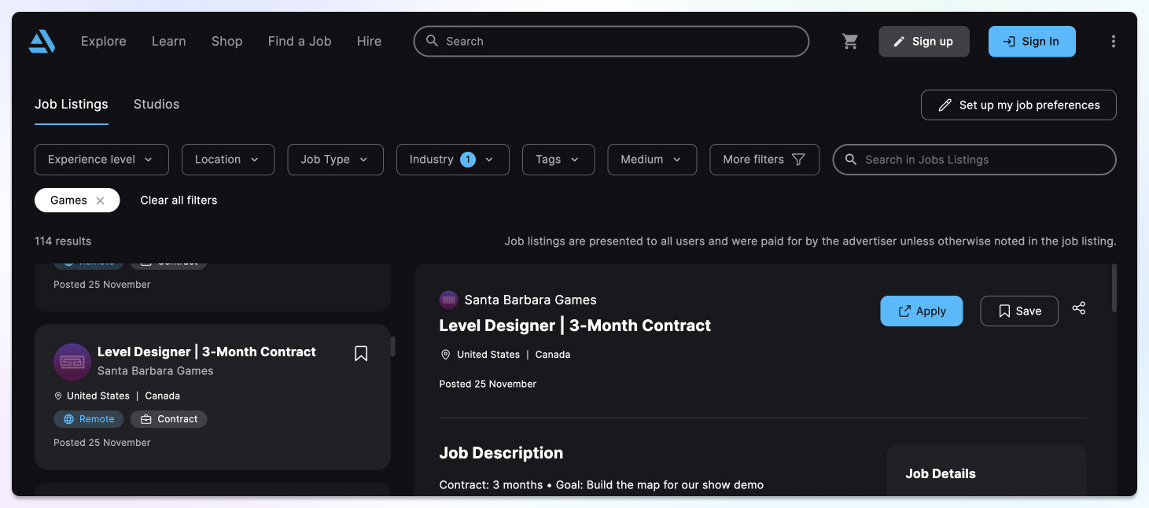Viewport: 1149px width, 508px height.
Task: Remove the Games filter chip
Action: pos(100,201)
